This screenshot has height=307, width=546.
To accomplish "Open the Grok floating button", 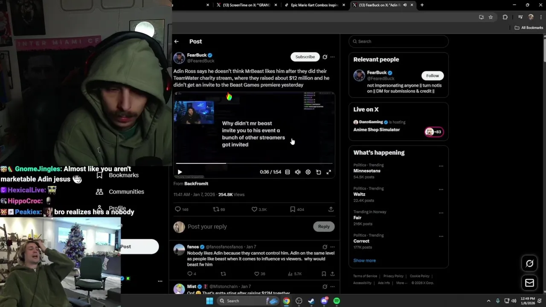I will click(x=529, y=264).
